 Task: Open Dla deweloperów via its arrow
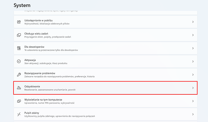pyautogui.click(x=193, y=48)
